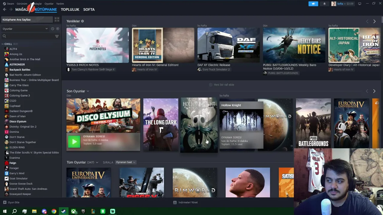Open File Explorer from the taskbar

coord(34,211)
